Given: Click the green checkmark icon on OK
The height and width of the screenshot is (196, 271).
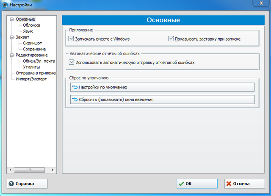Looking at the screenshot, I should click(181, 184).
